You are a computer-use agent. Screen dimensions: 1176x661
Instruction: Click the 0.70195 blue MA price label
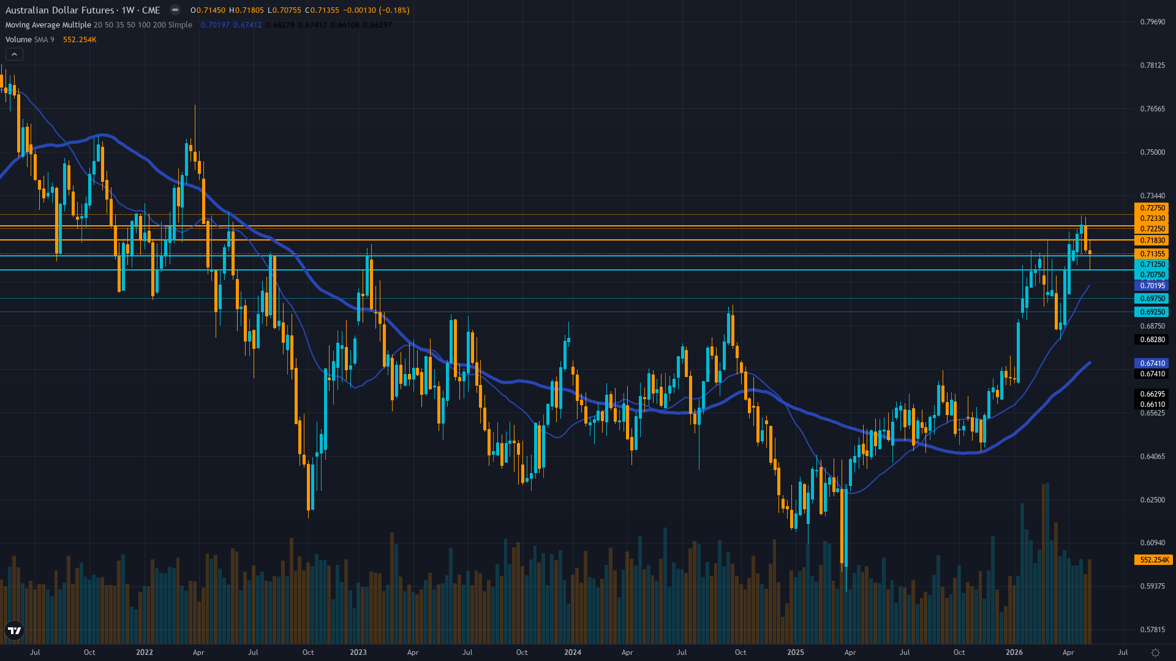(x=1152, y=286)
